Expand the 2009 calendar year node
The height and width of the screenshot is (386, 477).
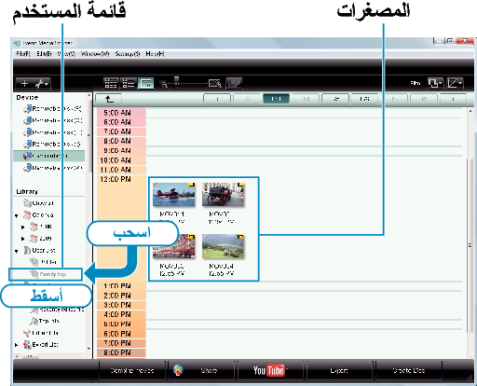click(22, 239)
